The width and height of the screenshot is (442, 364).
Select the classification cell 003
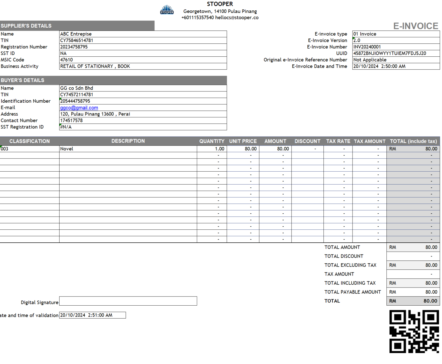29,149
